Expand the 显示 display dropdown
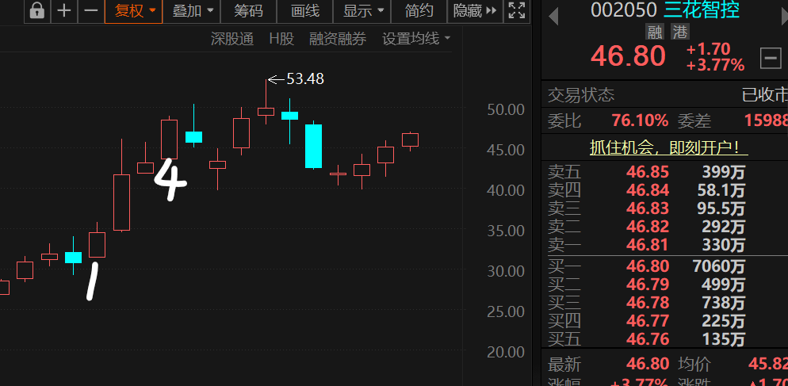The image size is (788, 386). tap(364, 11)
